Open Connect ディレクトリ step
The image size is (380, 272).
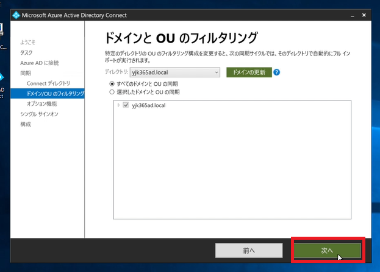coord(48,83)
